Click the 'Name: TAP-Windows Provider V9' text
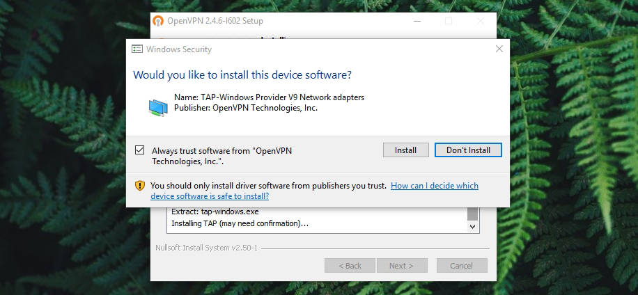The height and width of the screenshot is (295, 638). tap(270, 97)
